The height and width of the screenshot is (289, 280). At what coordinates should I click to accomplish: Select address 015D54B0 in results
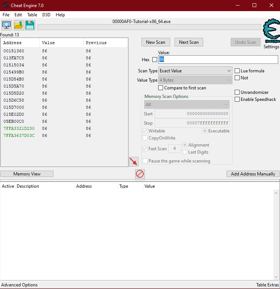coord(14,79)
